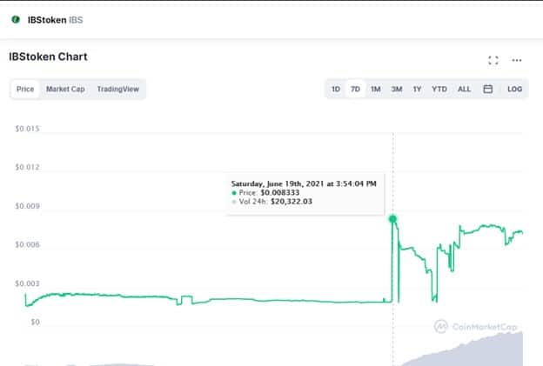543x366 pixels.
Task: Select the YTD time range
Action: (439, 89)
